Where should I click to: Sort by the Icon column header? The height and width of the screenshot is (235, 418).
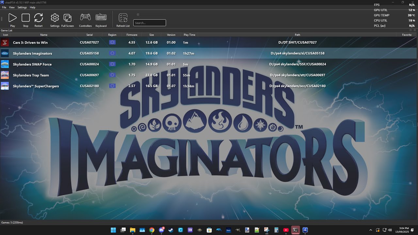point(6,35)
